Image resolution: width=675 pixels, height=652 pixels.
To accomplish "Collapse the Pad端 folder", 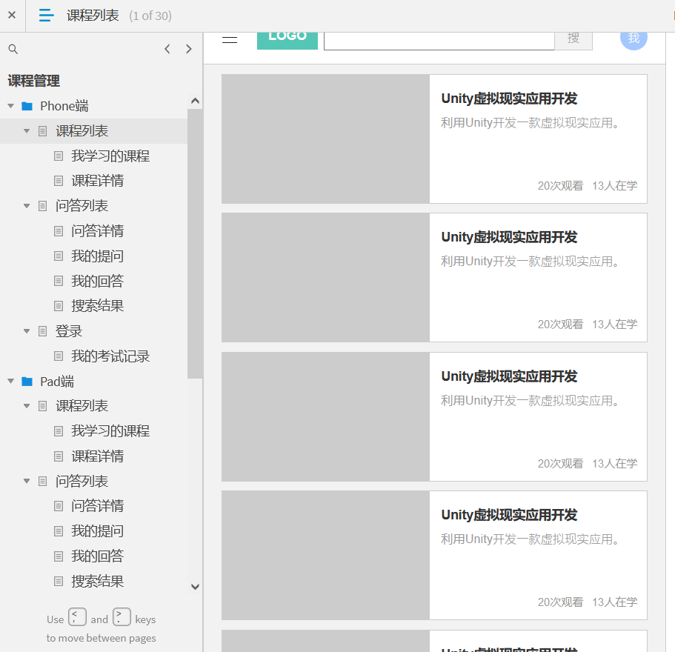I will (11, 382).
